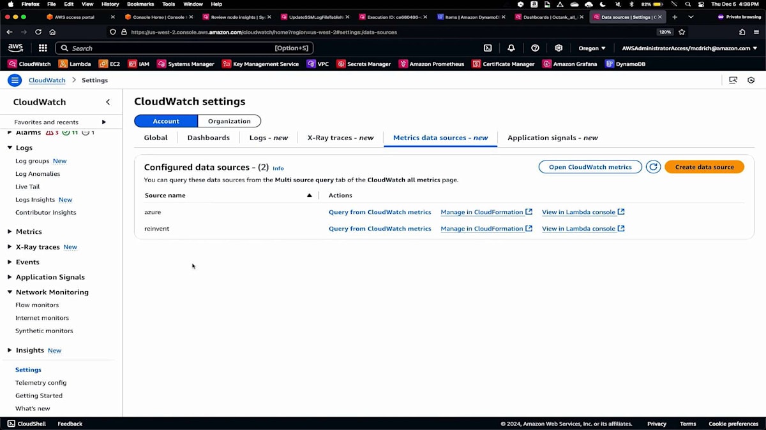Open the Info link beside Configured data sources

(278, 168)
